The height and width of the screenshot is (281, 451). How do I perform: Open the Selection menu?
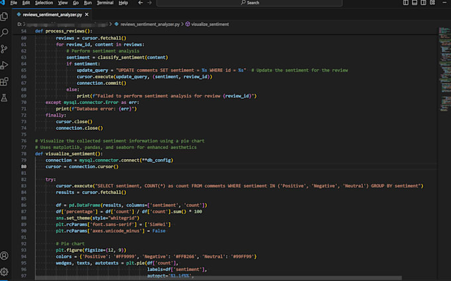tap(44, 3)
